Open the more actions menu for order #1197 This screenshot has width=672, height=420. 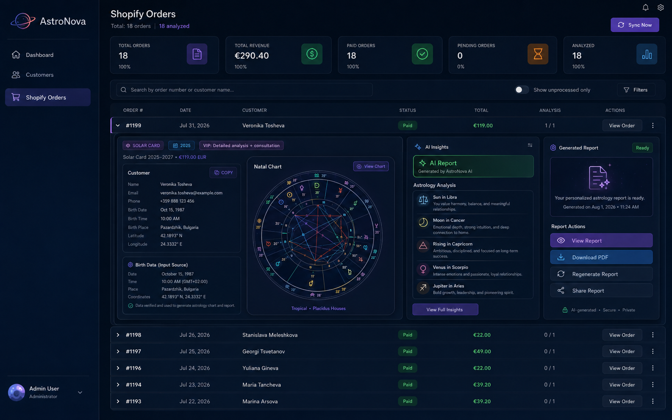point(653,351)
